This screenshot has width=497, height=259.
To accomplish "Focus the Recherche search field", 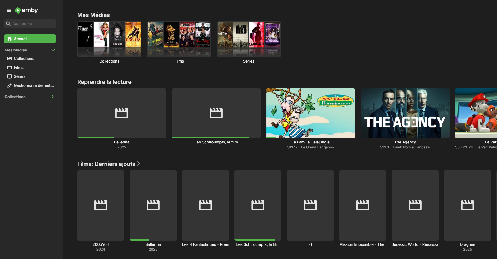I will coord(30,24).
